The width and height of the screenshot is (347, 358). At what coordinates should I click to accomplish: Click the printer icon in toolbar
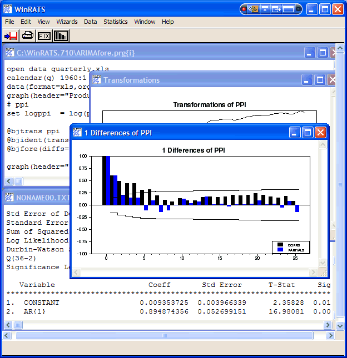pyautogui.click(x=28, y=36)
